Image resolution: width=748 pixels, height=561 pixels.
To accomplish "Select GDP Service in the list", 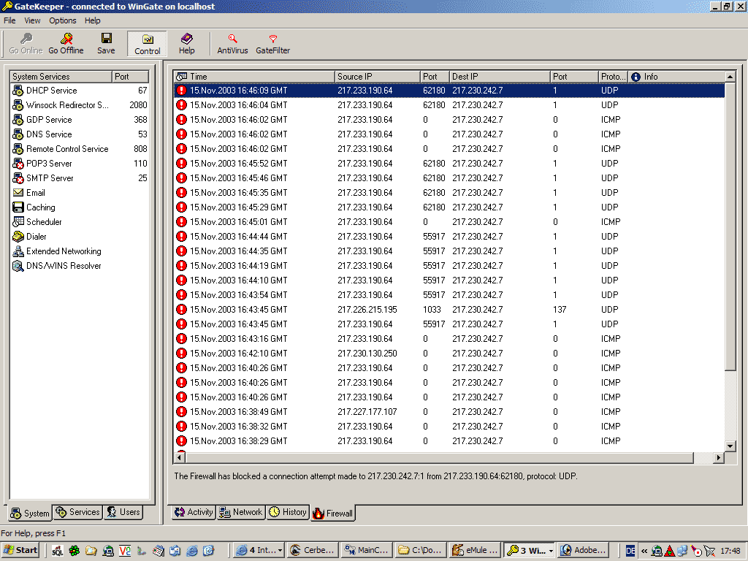I will pos(79,120).
